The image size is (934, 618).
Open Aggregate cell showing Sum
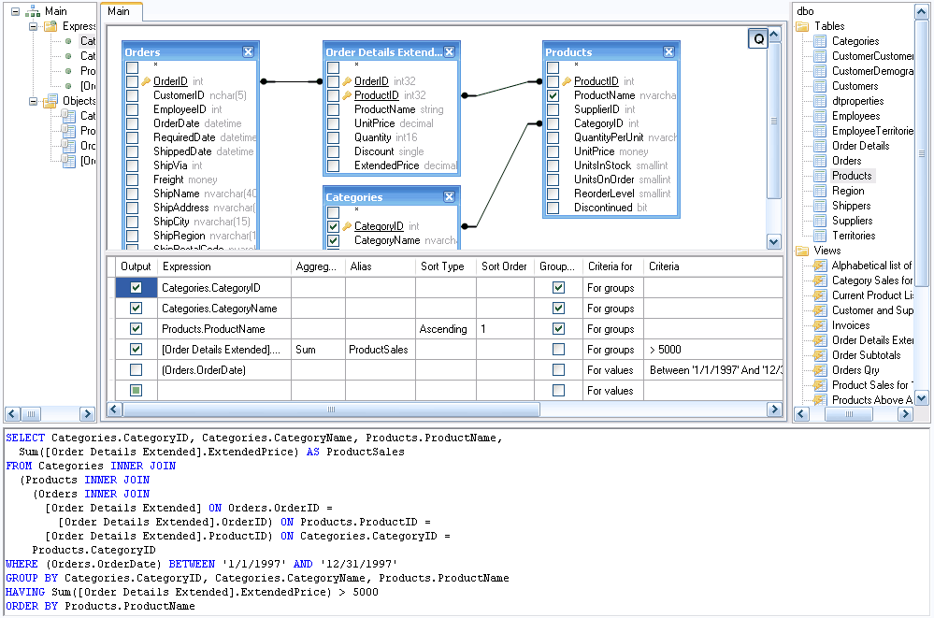pyautogui.click(x=318, y=350)
